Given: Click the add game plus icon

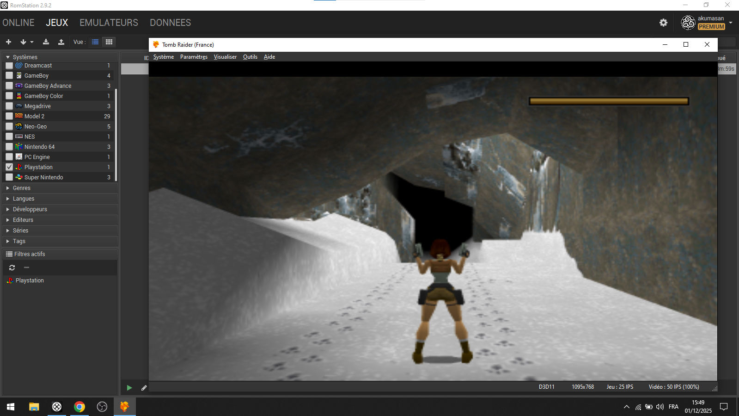Looking at the screenshot, I should pos(8,42).
